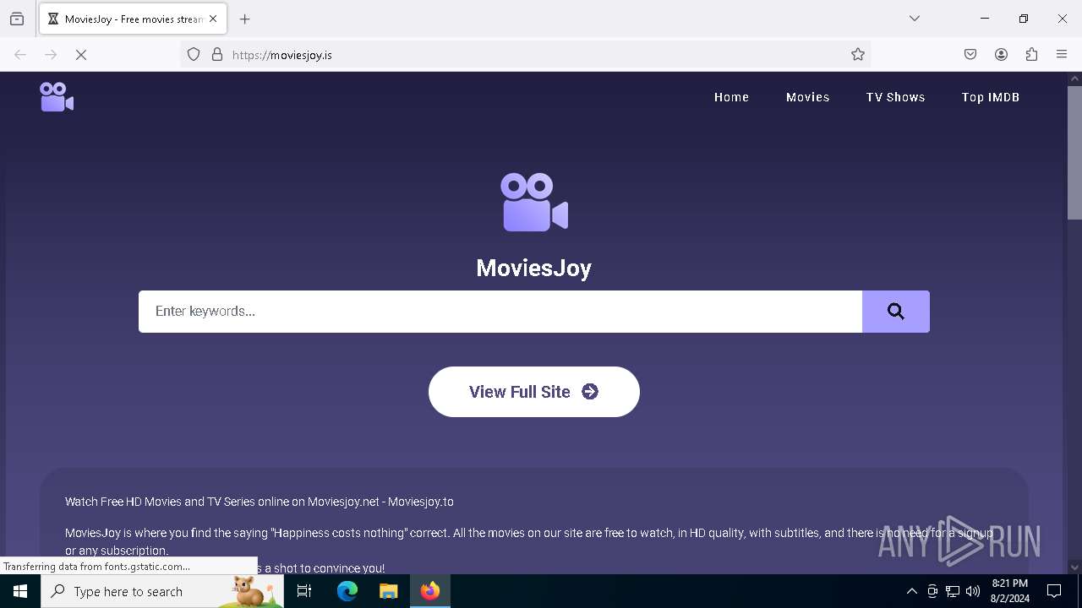Click the Enter keywords search field
Image resolution: width=1082 pixels, height=608 pixels.
click(x=500, y=312)
